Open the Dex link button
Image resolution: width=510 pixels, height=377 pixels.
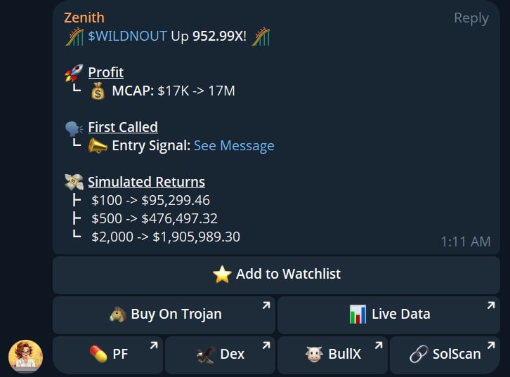click(220, 355)
